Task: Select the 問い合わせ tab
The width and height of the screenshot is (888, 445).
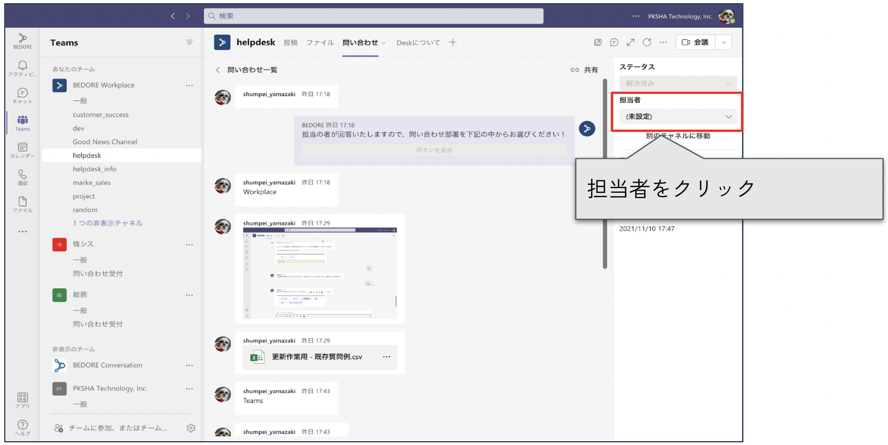Action: point(360,43)
